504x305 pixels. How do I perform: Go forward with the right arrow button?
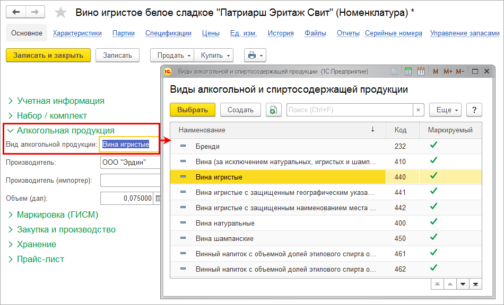[35, 12]
